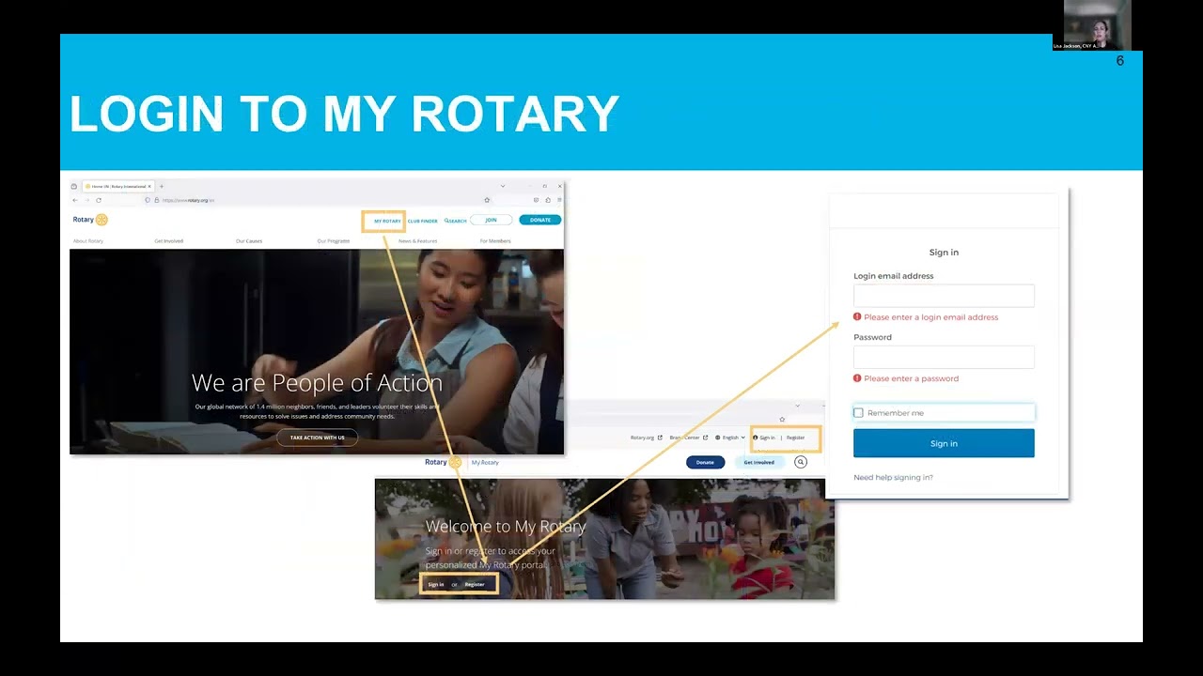Click the Password input field
The image size is (1203, 676).
pyautogui.click(x=944, y=357)
